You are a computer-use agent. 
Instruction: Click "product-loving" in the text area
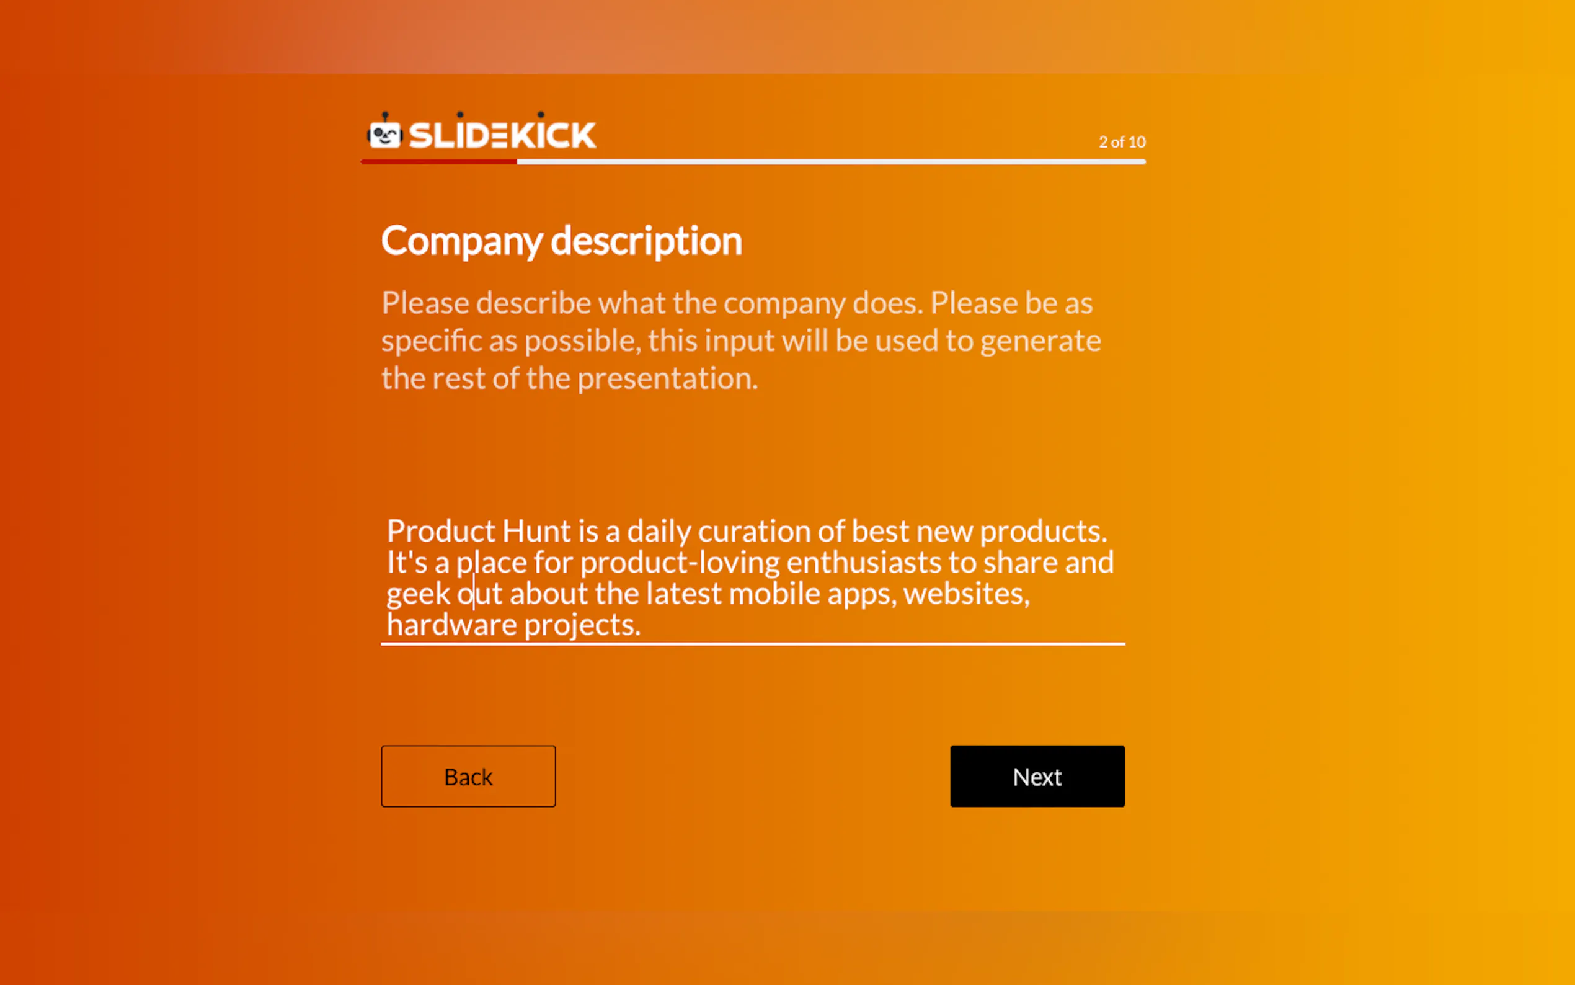[x=679, y=563]
